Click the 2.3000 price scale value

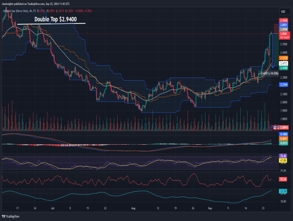click(x=284, y=77)
